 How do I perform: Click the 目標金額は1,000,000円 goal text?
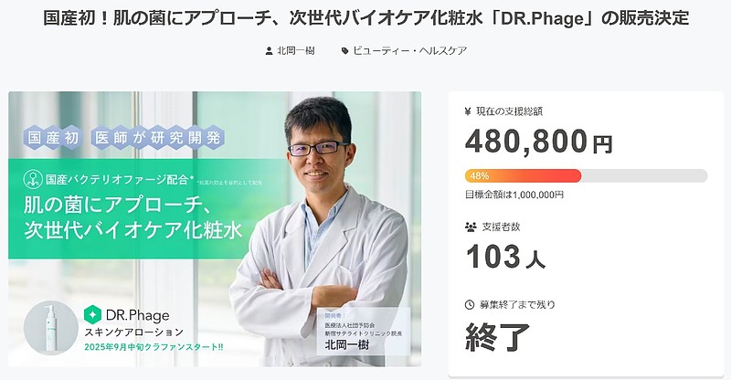click(x=514, y=194)
